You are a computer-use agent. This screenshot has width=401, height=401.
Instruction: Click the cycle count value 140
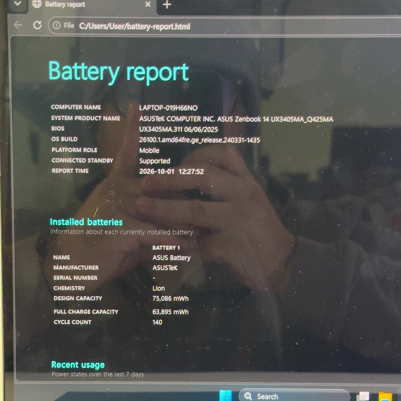[x=157, y=322]
